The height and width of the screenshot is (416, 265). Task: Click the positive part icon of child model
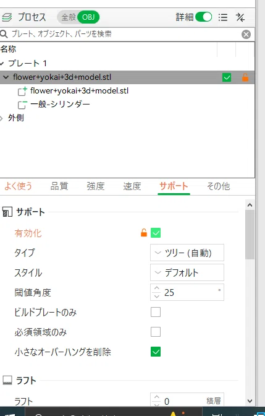coord(22,91)
